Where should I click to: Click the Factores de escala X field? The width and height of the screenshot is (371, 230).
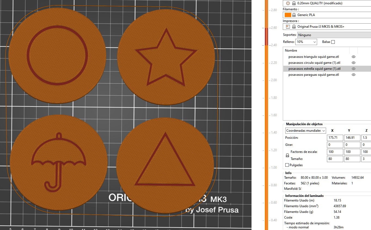[335, 152]
